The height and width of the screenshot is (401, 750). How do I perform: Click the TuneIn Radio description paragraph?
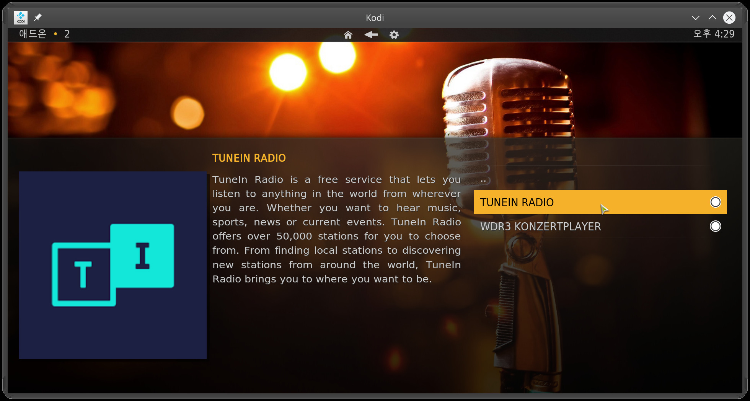pos(337,229)
